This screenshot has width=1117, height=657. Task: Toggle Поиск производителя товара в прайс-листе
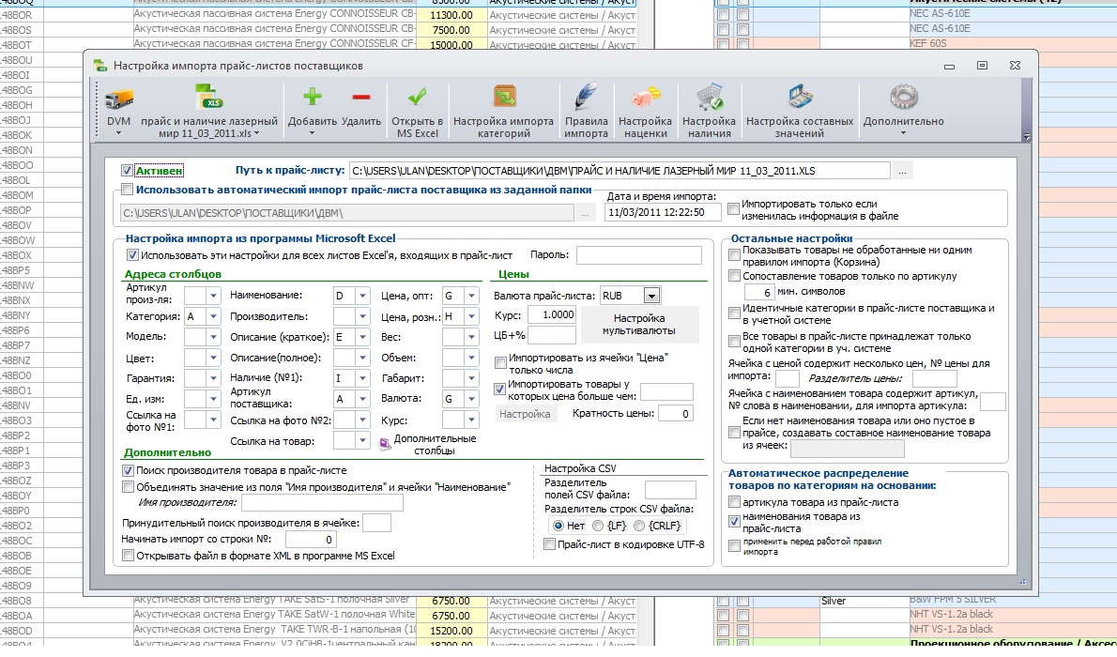point(128,470)
